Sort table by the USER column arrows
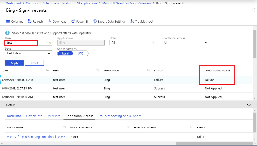 coord(98,70)
